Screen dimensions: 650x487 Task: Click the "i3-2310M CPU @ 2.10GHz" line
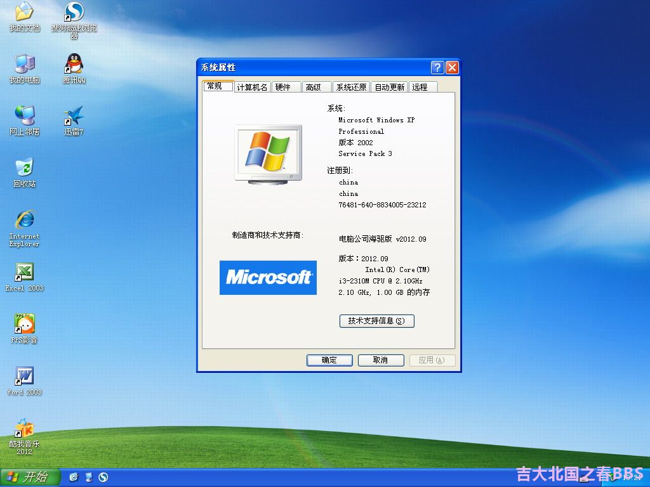pos(381,281)
